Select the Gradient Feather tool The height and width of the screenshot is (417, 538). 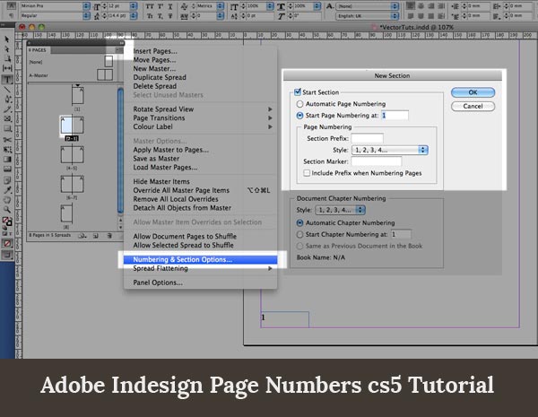point(7,169)
